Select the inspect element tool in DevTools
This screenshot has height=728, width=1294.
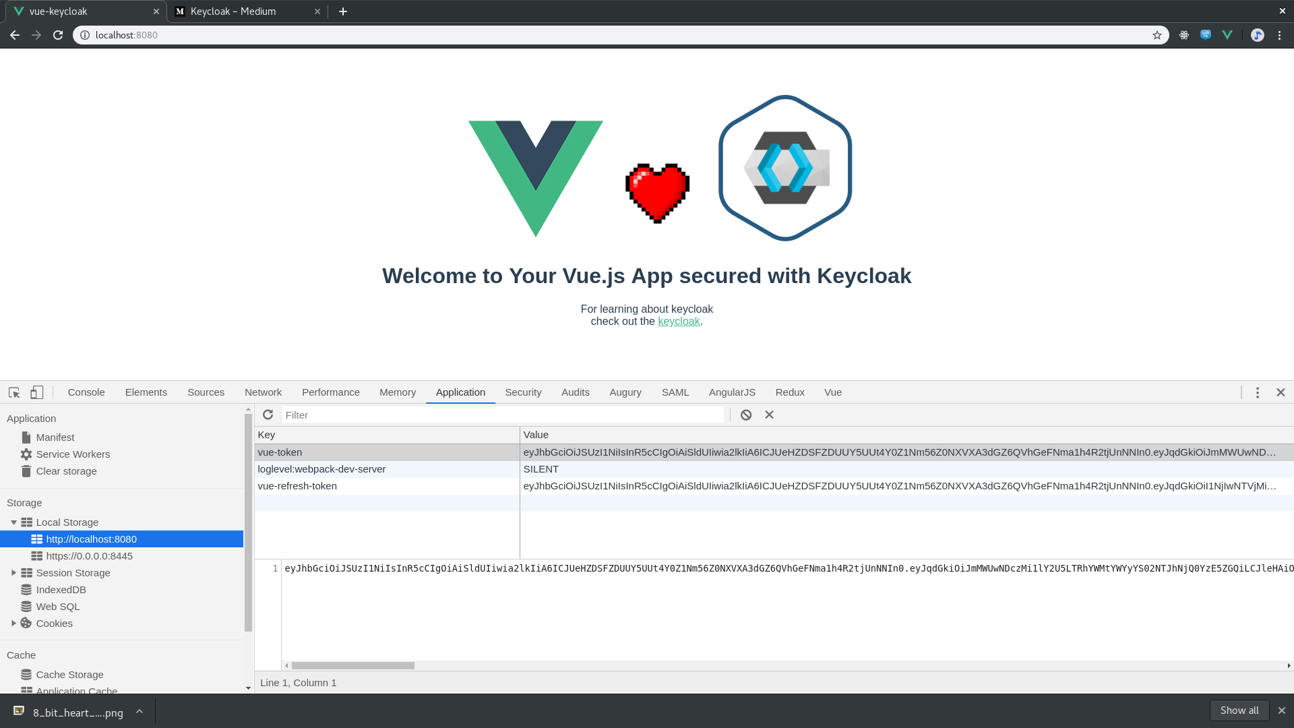coord(13,392)
